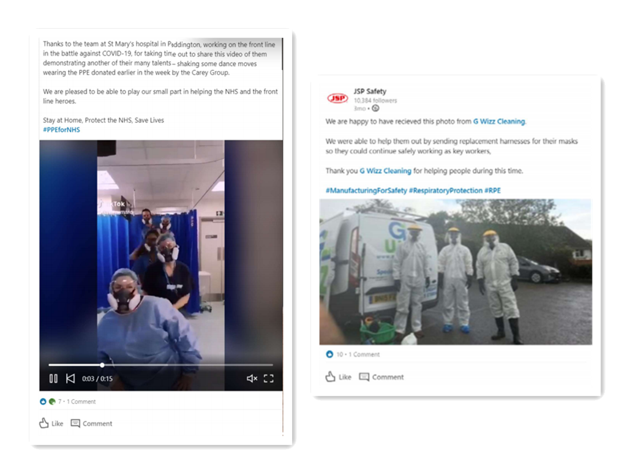Click the "0:03 / 0:15" video time display
627x470 pixels.
point(97,378)
